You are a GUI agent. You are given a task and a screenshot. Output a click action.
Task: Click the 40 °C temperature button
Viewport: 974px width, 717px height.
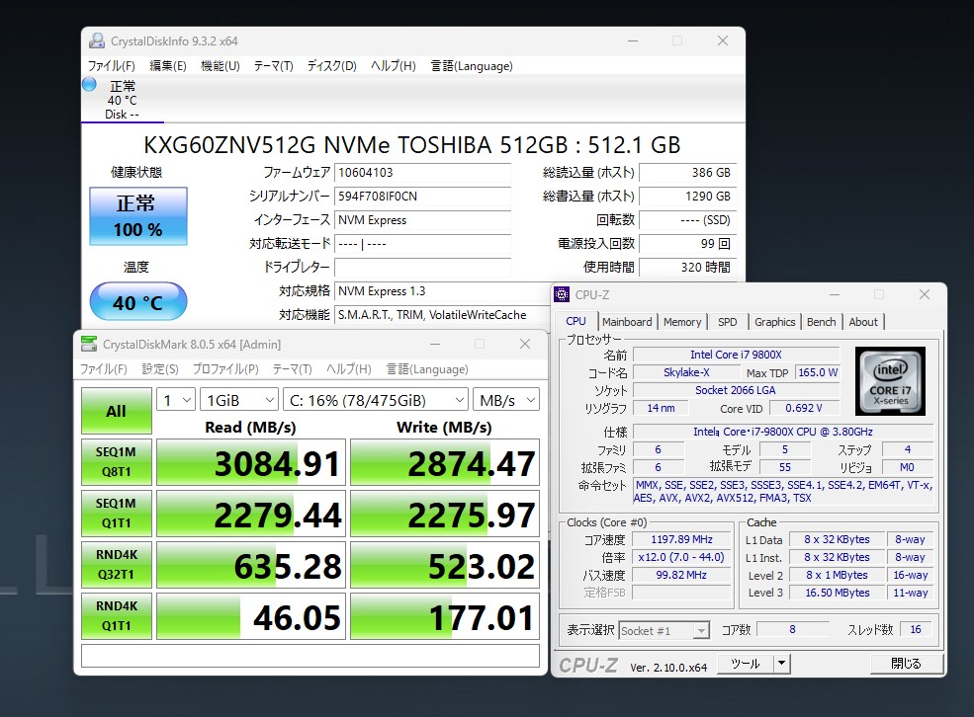(x=137, y=302)
